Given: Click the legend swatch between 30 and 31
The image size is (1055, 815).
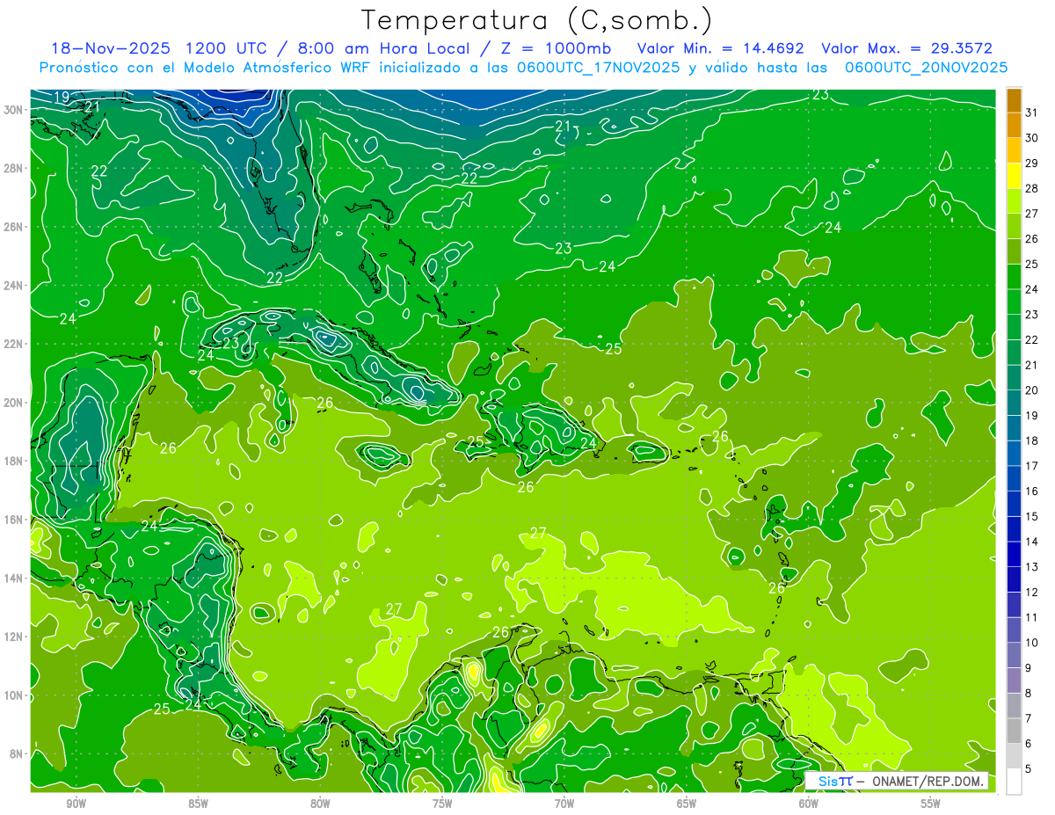Looking at the screenshot, I should [1015, 125].
